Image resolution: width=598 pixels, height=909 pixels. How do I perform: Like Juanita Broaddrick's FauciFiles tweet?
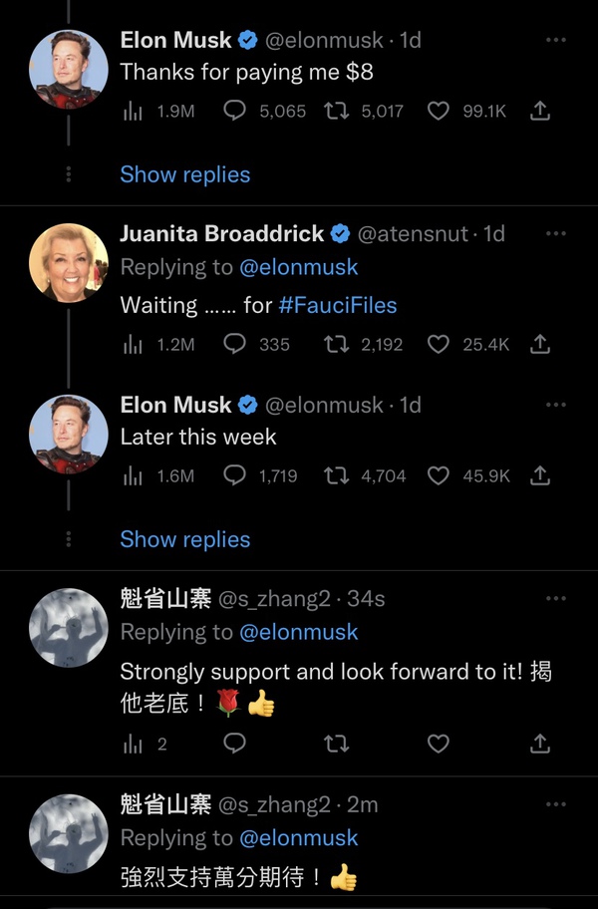click(x=439, y=344)
